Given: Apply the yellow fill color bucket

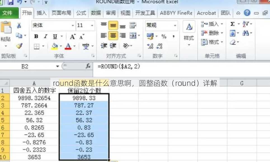Looking at the screenshot, I should (55, 46).
